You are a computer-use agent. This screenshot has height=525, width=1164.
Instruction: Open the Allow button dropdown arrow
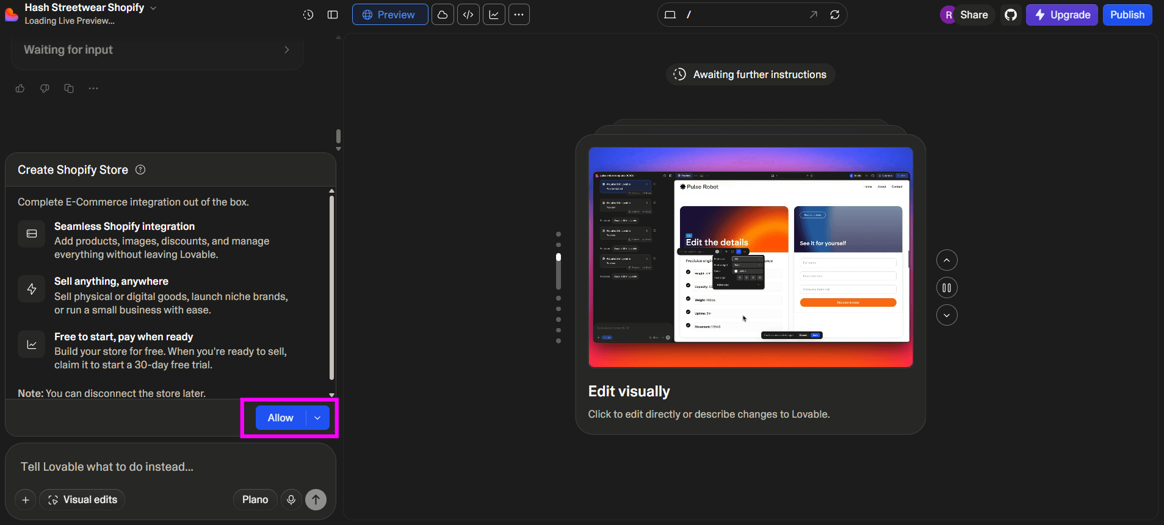click(x=317, y=418)
